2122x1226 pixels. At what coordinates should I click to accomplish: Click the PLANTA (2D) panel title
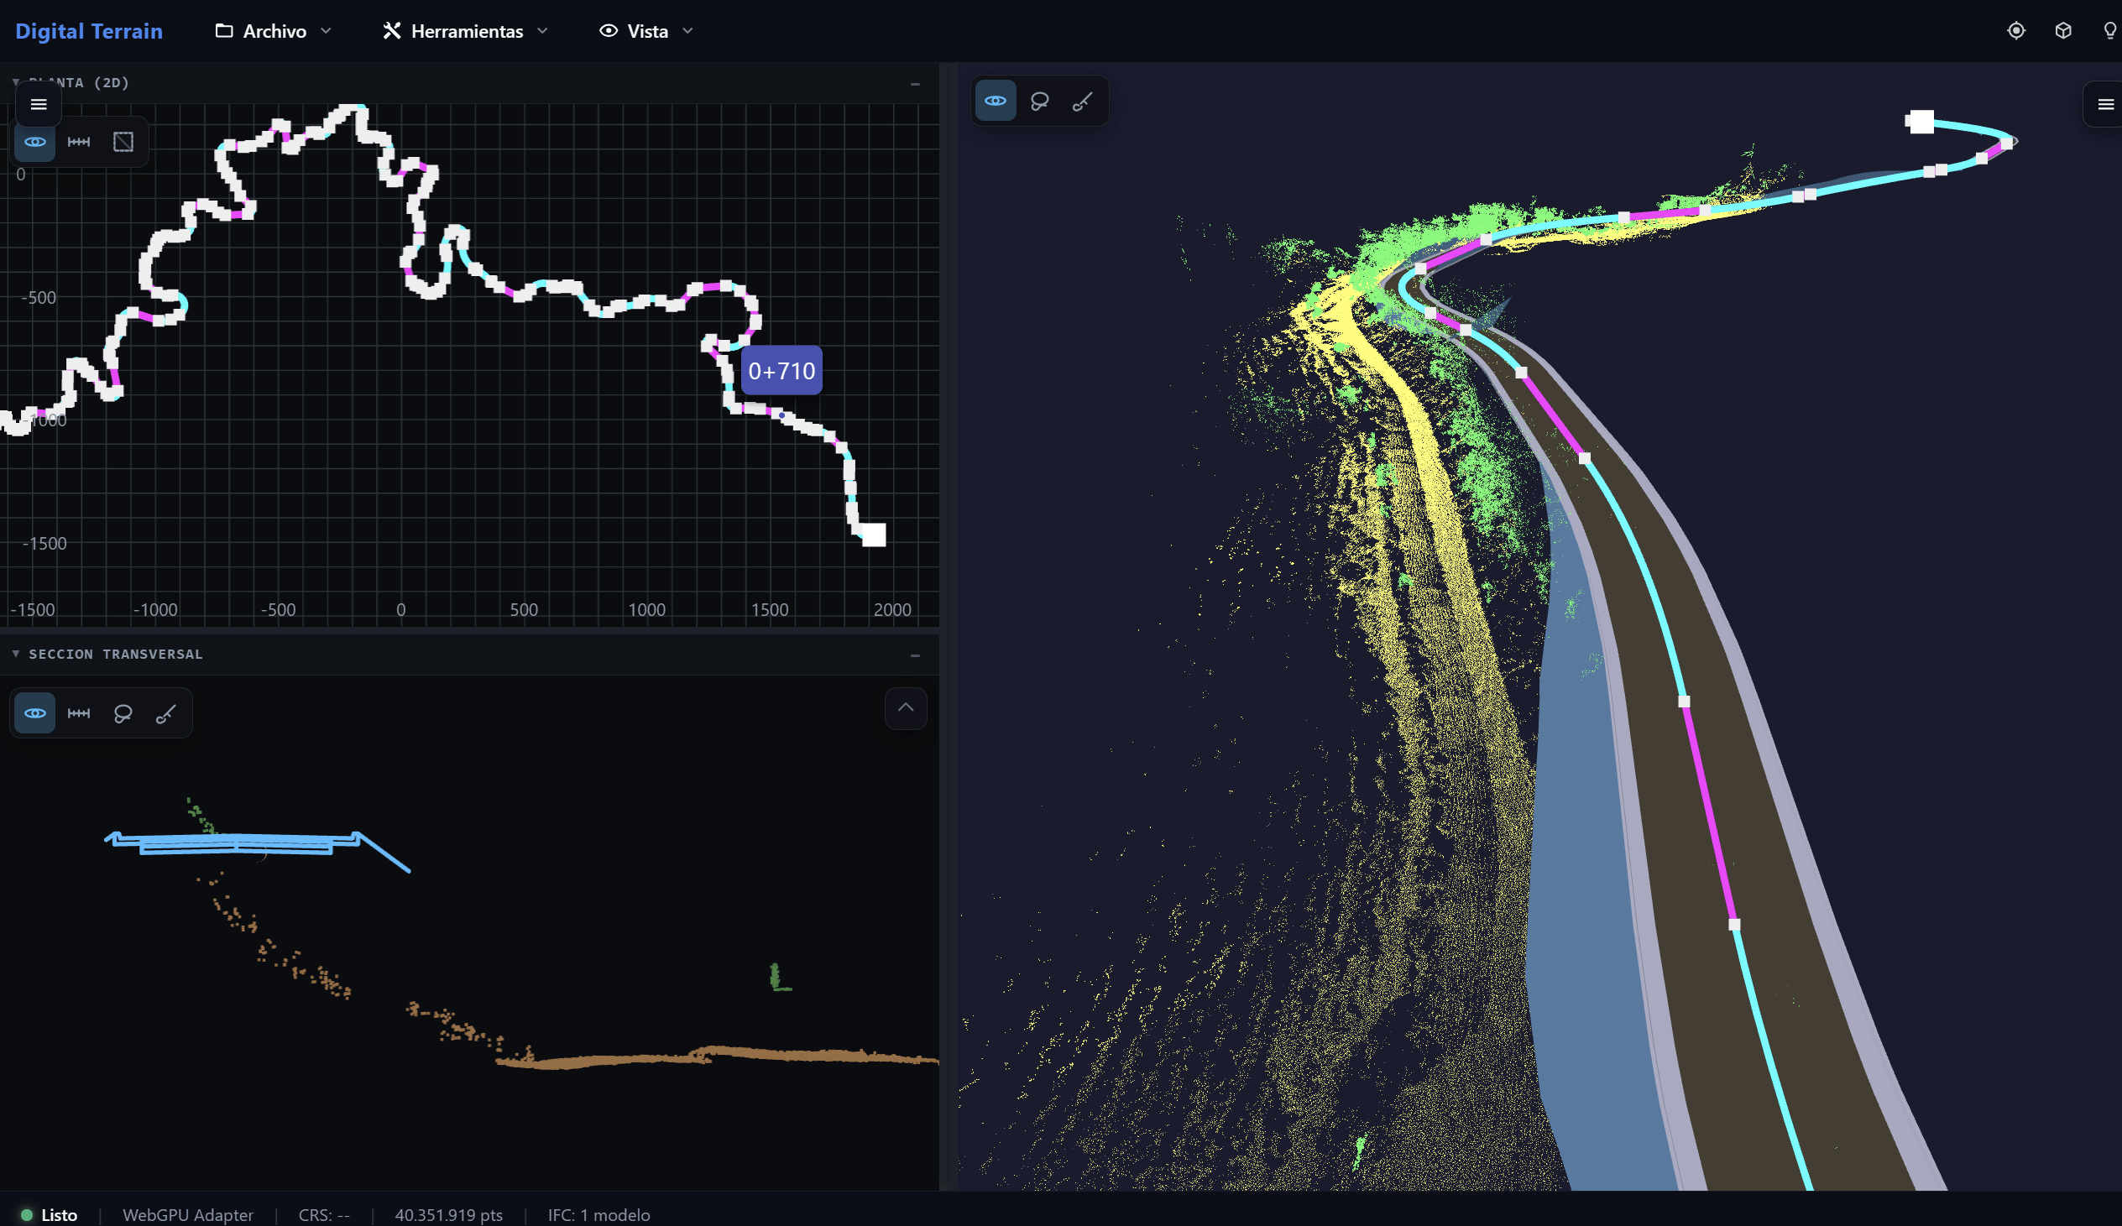pos(79,82)
